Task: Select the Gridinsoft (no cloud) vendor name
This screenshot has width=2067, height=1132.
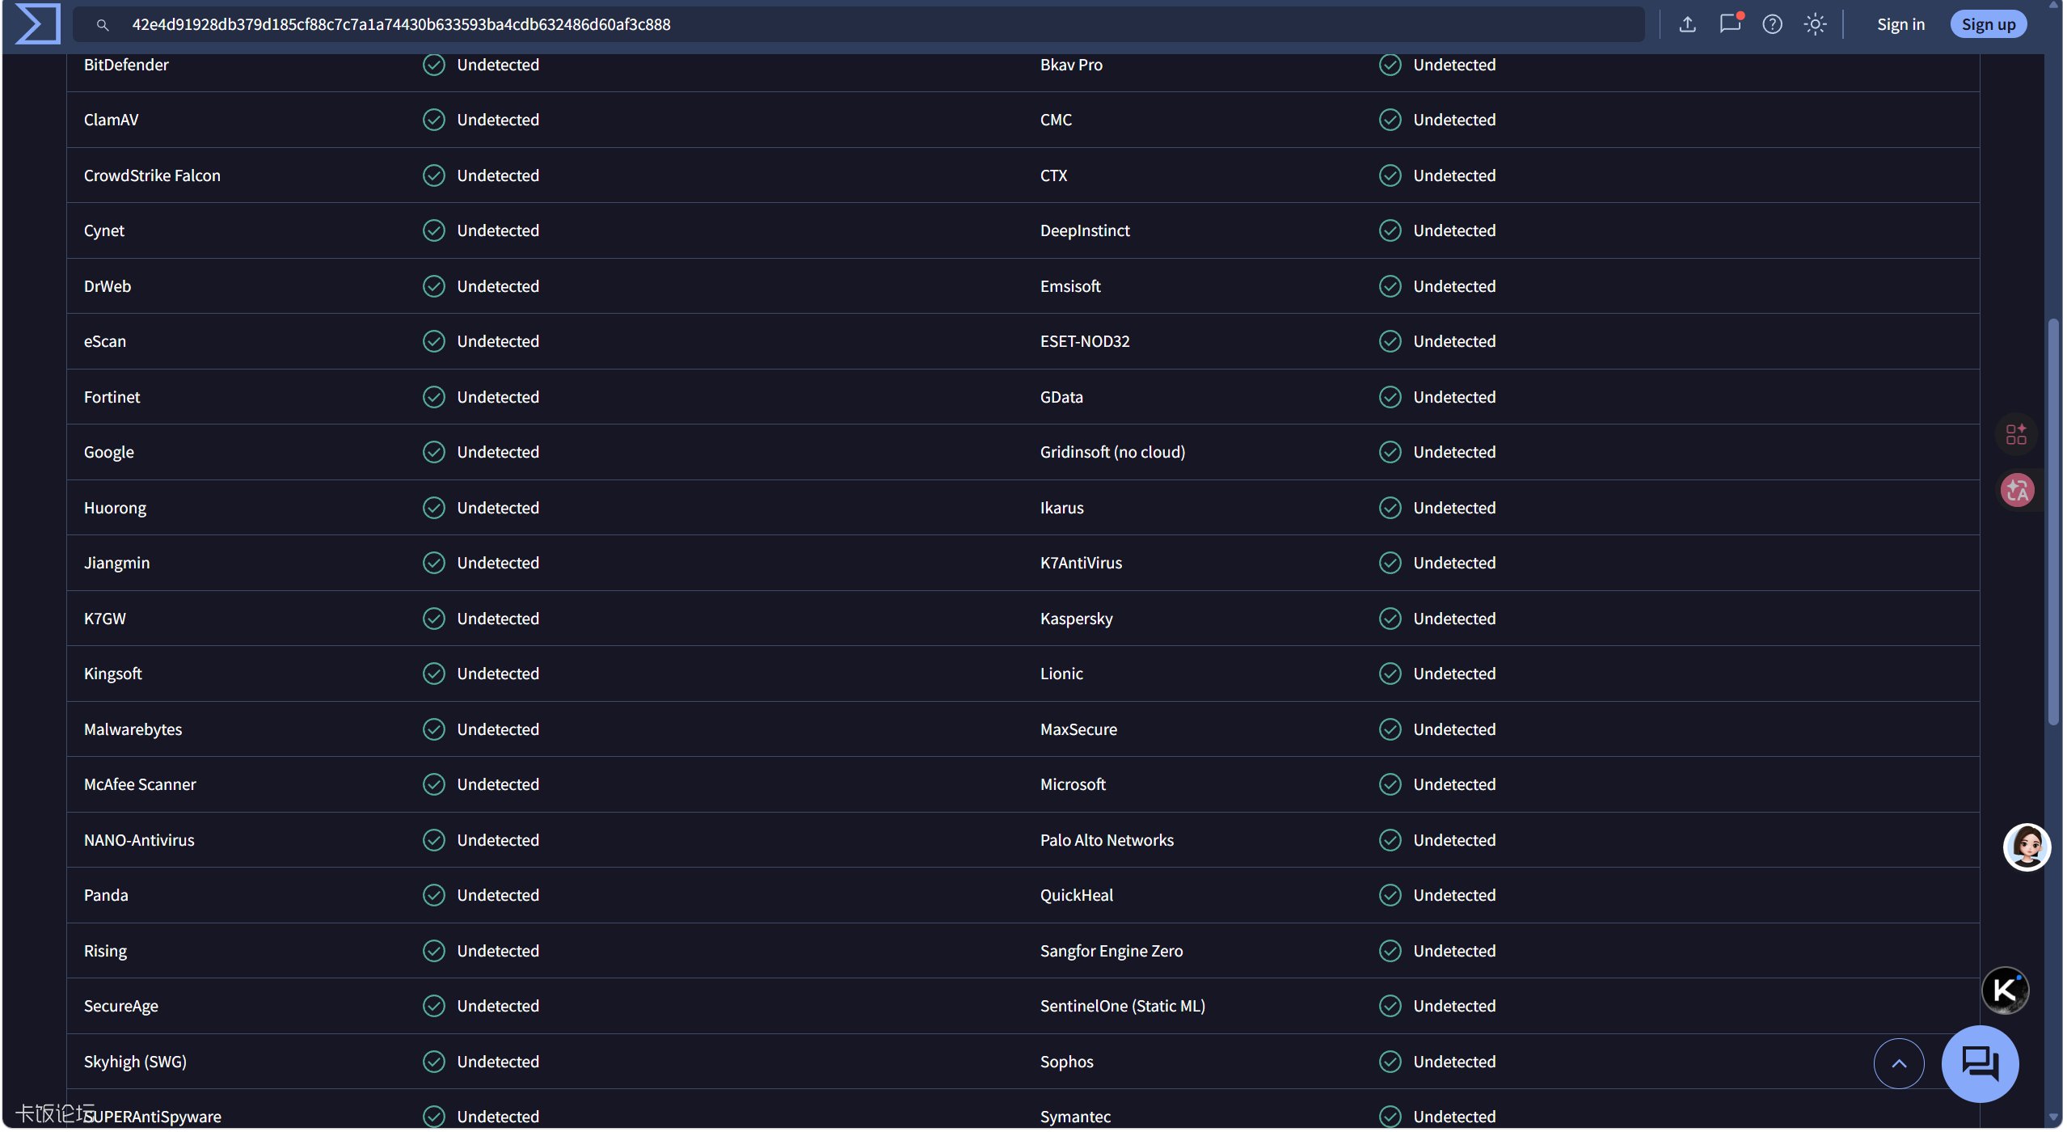Action: point(1112,452)
